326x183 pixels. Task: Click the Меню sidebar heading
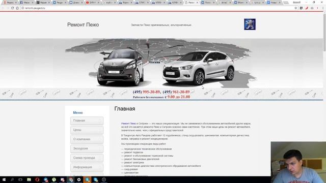[x=78, y=113]
